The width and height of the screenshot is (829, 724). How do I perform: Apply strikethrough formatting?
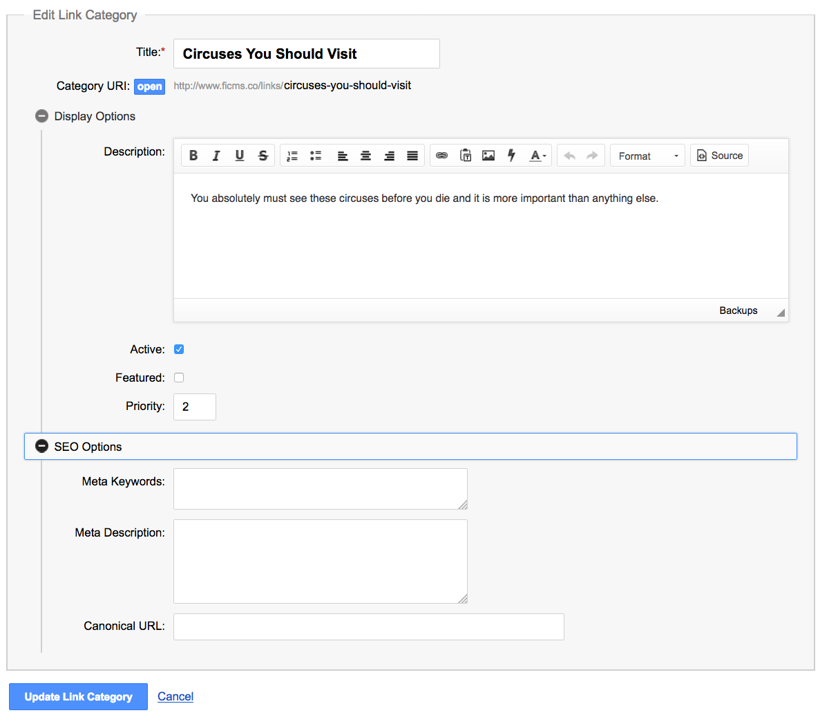pyautogui.click(x=263, y=156)
